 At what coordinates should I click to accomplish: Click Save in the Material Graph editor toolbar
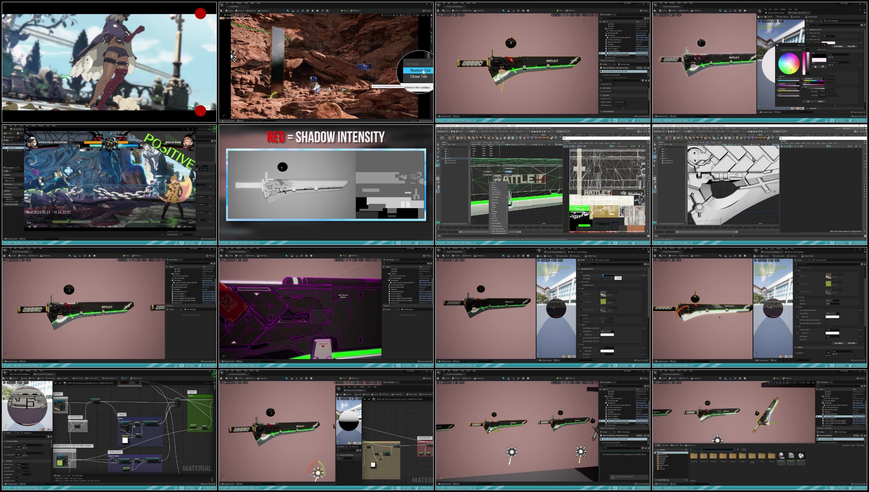(6, 378)
